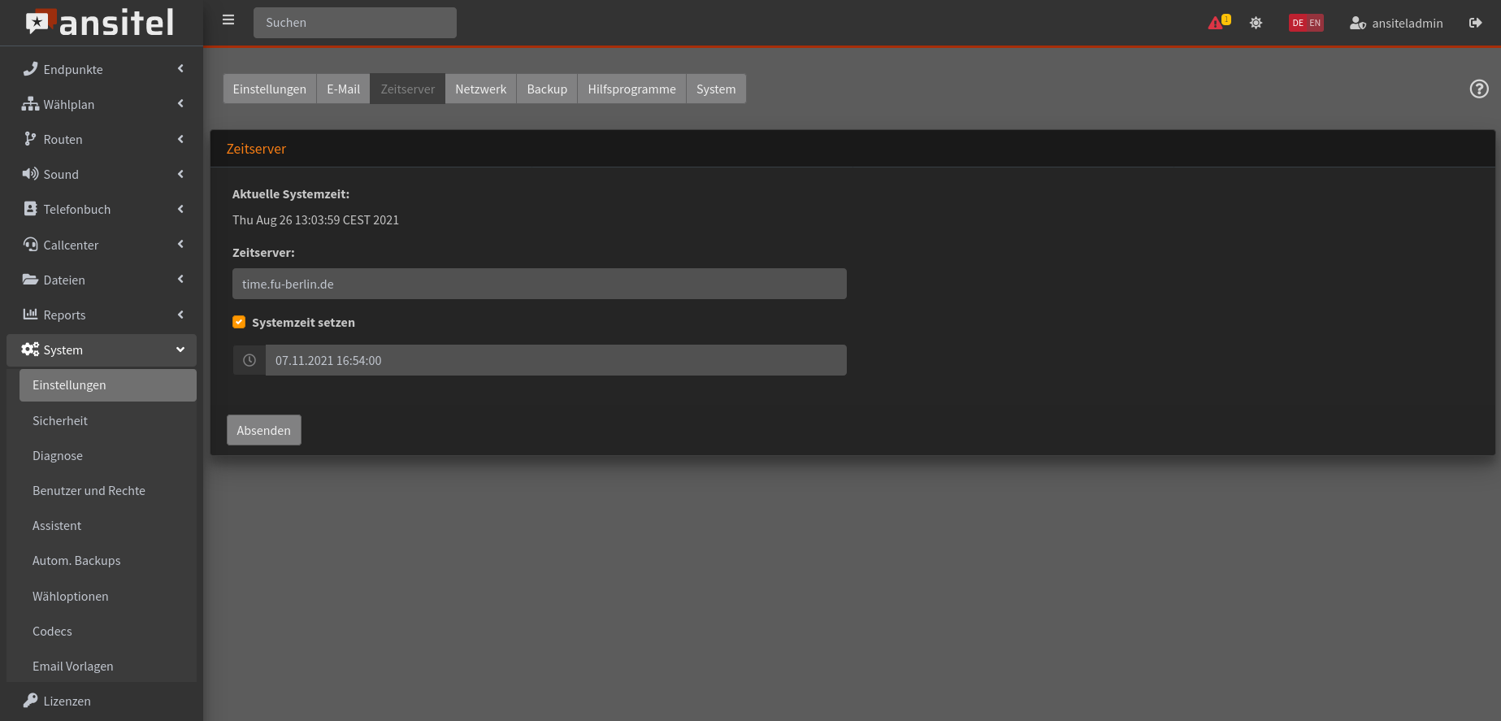
Task: Click the clock icon beside date field
Action: coord(249,360)
